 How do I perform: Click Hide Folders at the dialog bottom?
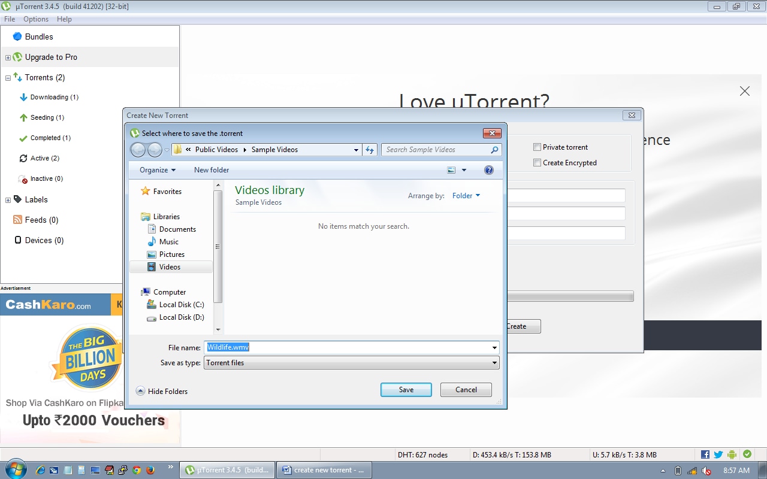[162, 391]
